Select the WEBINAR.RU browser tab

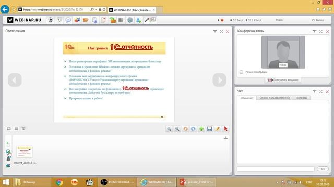coord(132,10)
